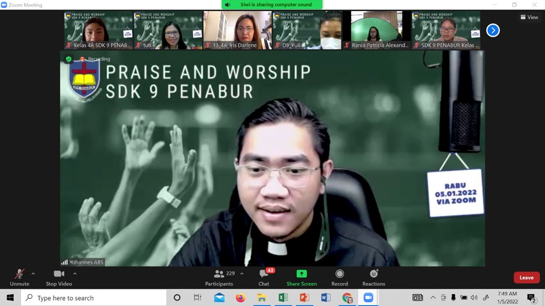Viewport: 545px width, 306px height.
Task: Open Task View on the taskbar
Action: click(x=198, y=298)
